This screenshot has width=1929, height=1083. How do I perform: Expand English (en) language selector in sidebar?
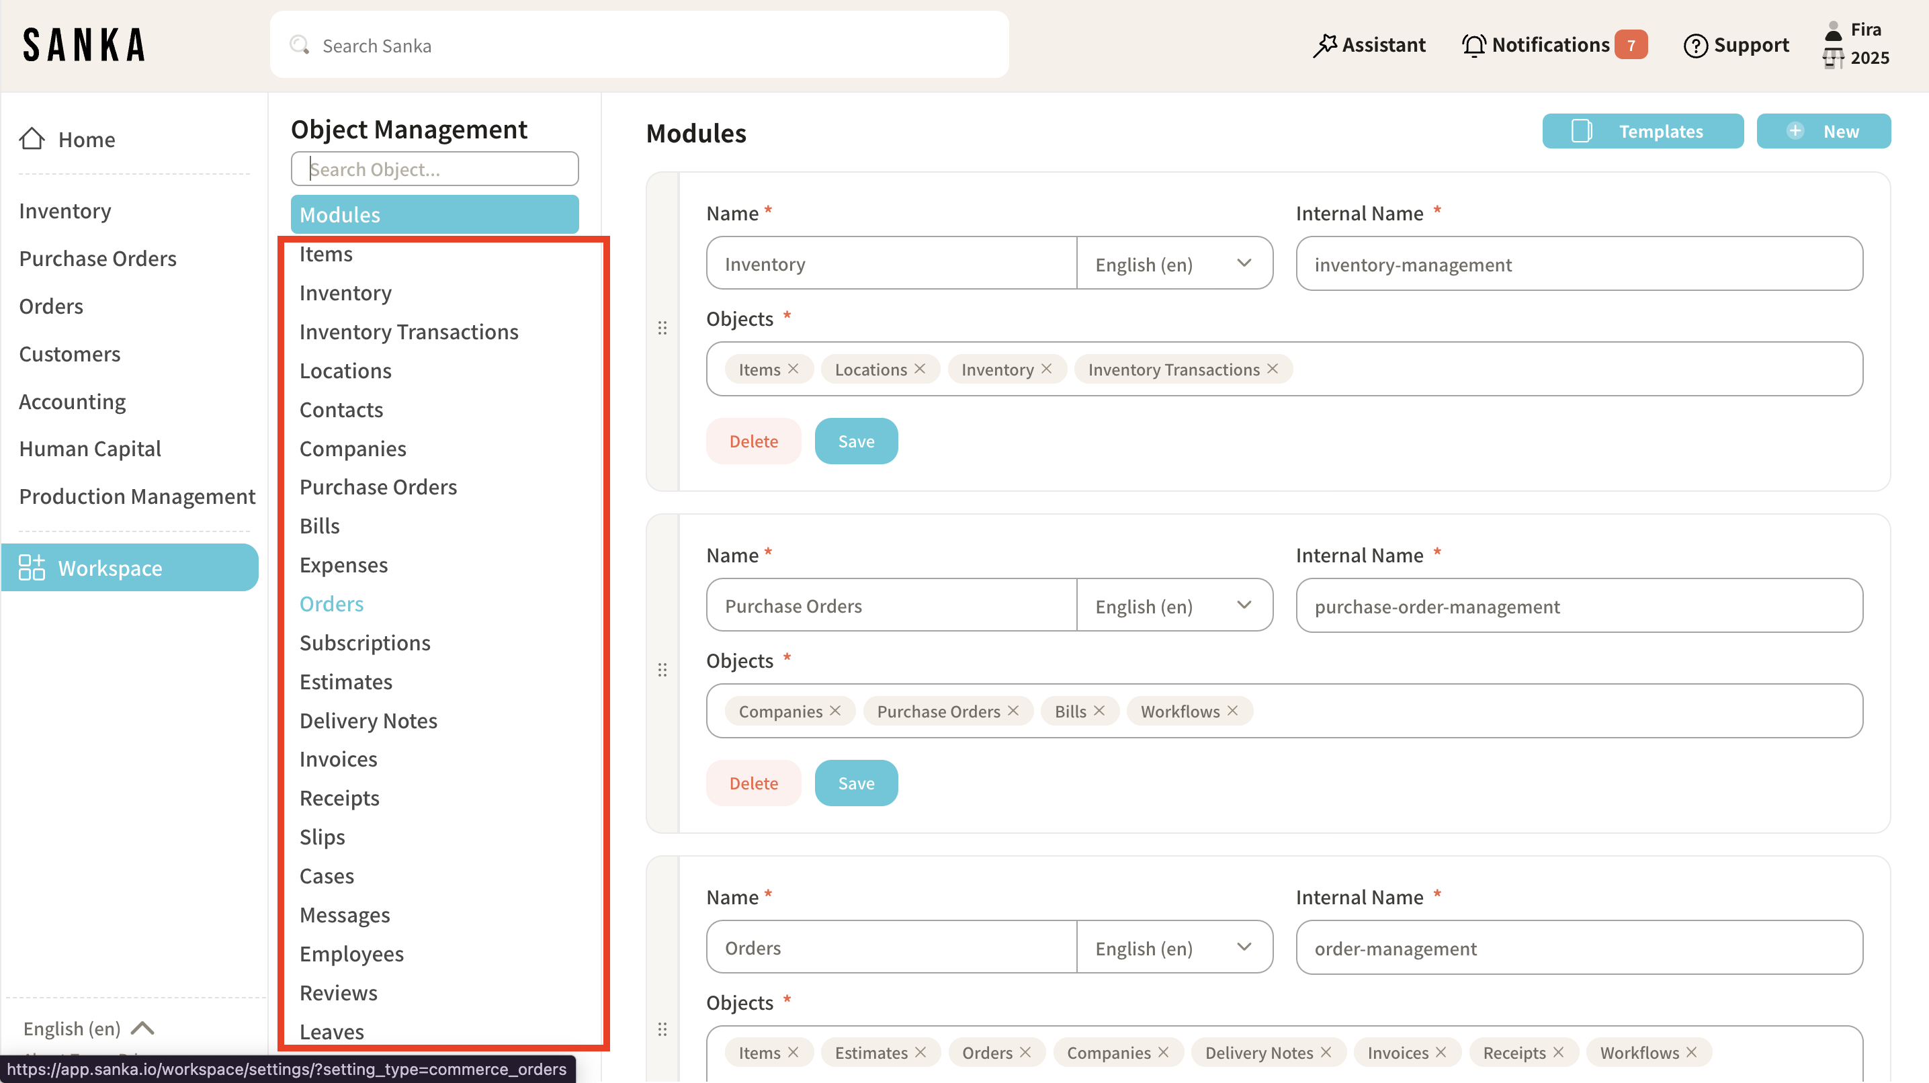pyautogui.click(x=89, y=1029)
